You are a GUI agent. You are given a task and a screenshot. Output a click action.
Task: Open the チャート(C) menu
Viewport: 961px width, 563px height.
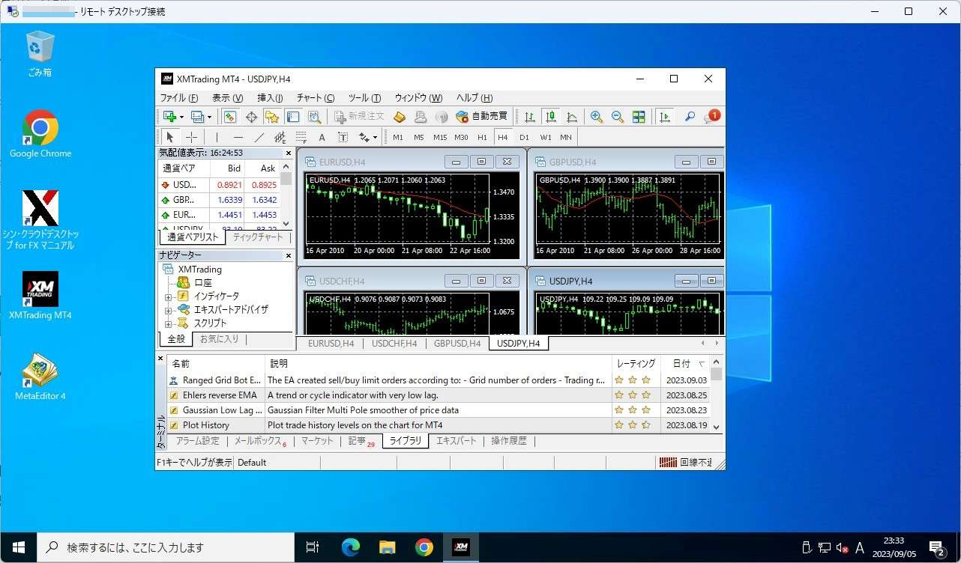(315, 98)
